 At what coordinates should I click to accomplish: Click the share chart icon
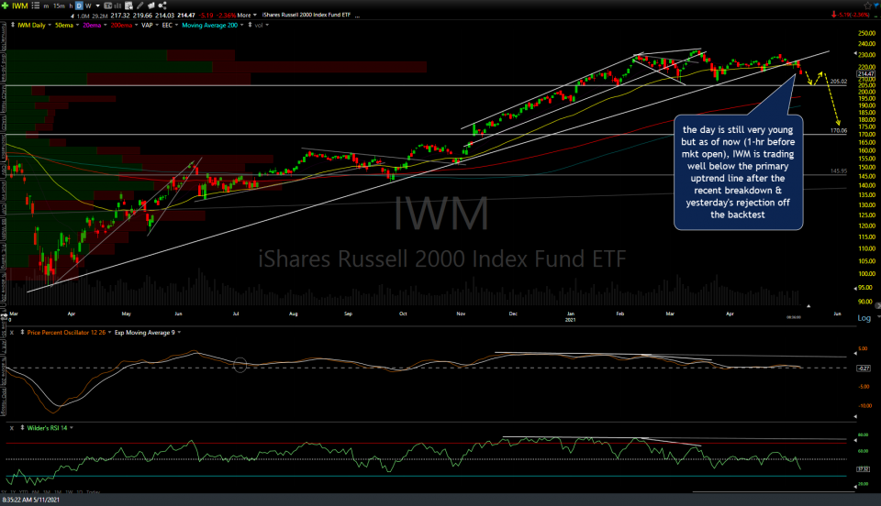click(x=162, y=5)
